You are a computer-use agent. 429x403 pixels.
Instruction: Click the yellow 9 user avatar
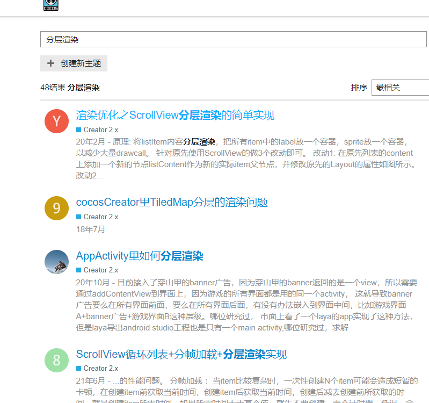[x=56, y=208]
